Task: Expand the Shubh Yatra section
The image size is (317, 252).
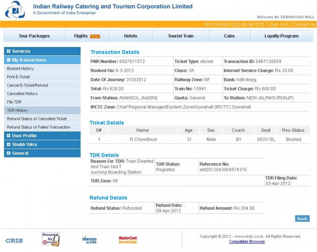Action: coord(24,144)
